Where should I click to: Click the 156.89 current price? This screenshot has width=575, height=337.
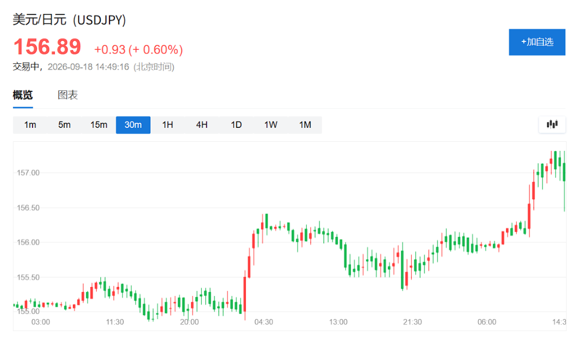pyautogui.click(x=47, y=47)
